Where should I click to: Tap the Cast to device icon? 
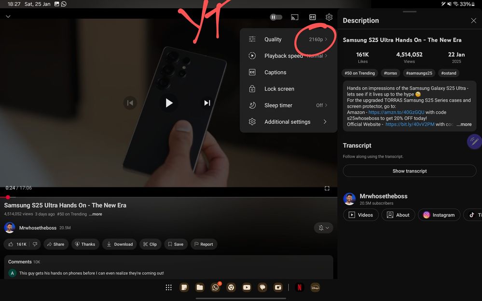click(x=294, y=17)
